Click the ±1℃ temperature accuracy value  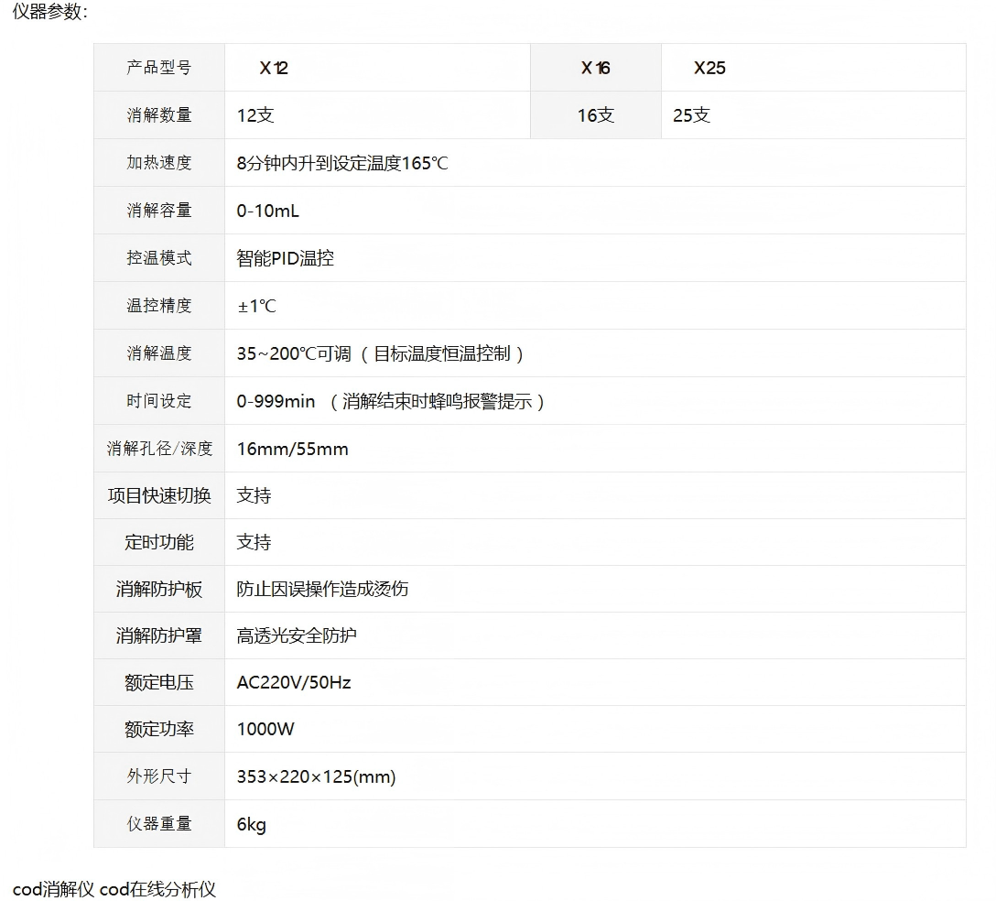256,306
